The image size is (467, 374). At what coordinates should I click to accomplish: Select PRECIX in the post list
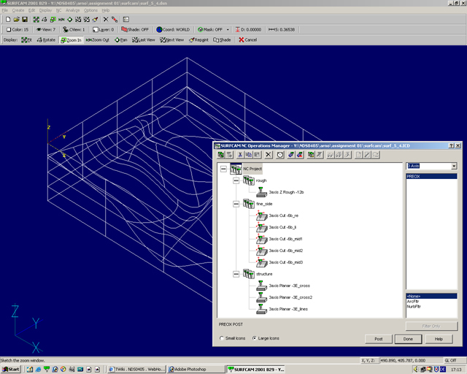point(431,176)
